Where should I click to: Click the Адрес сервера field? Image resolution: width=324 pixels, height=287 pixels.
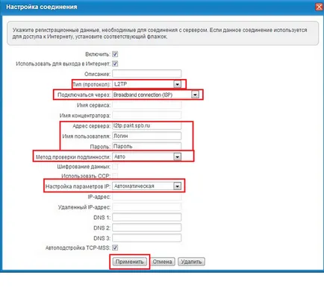coord(147,125)
